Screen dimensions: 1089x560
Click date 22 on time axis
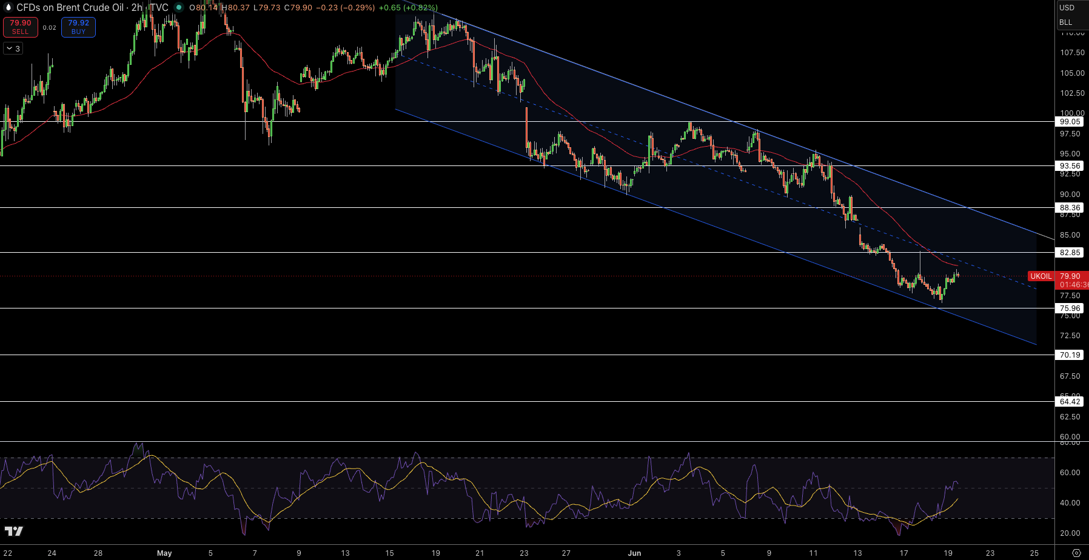pyautogui.click(x=8, y=553)
